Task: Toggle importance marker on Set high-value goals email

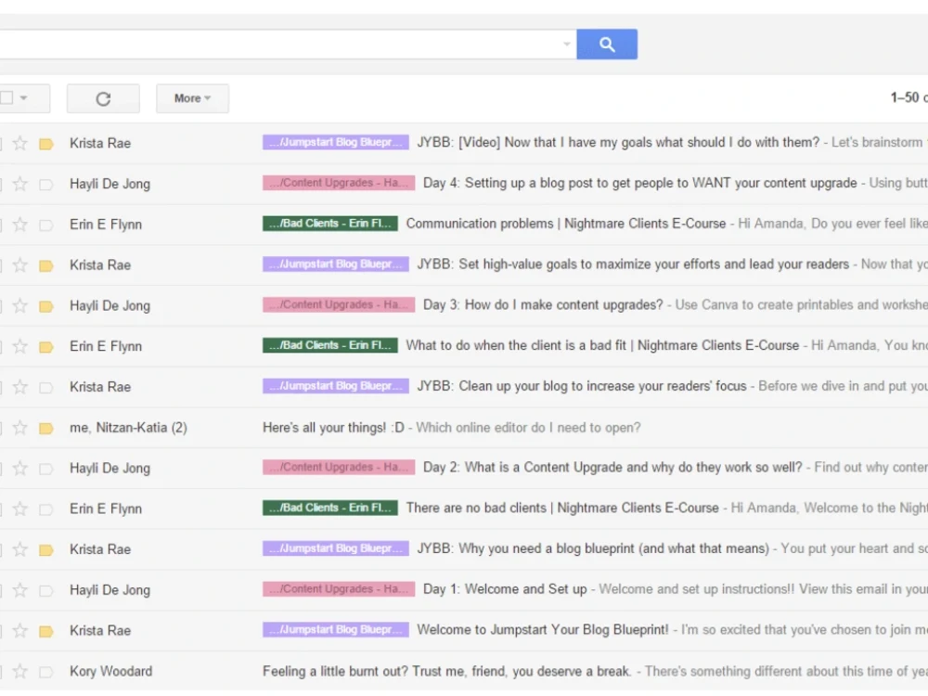Action: [x=46, y=265]
